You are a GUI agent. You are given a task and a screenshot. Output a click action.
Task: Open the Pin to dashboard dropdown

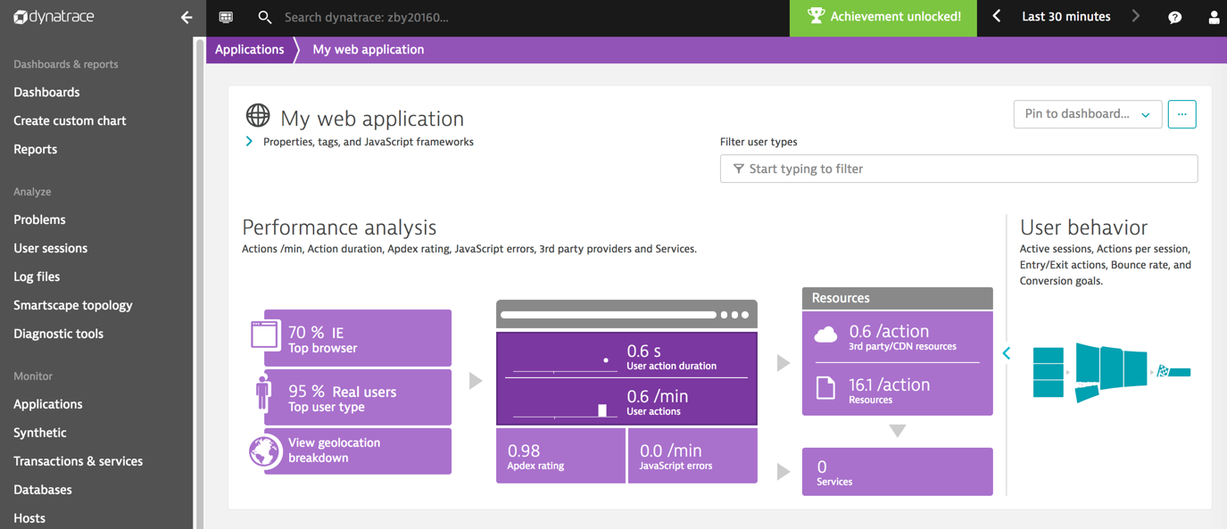click(1087, 114)
